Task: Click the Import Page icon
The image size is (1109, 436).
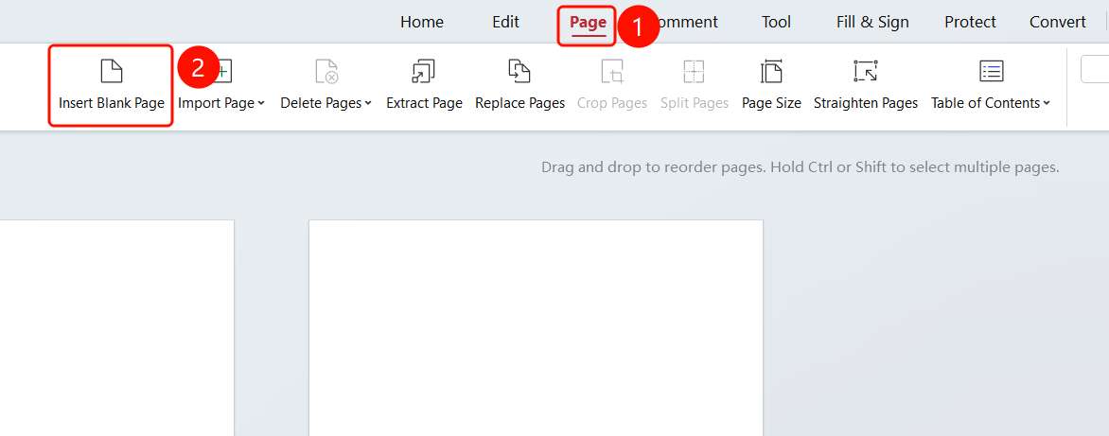Action: [x=222, y=71]
